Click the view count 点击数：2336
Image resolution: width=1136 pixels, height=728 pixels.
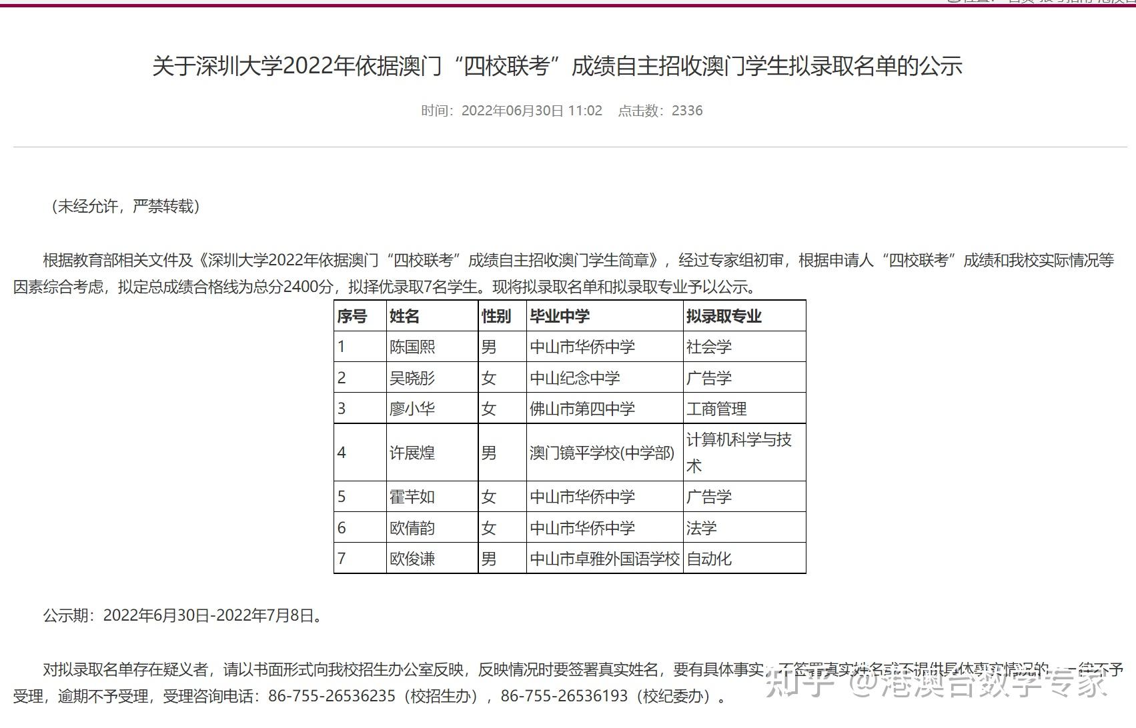coord(660,111)
